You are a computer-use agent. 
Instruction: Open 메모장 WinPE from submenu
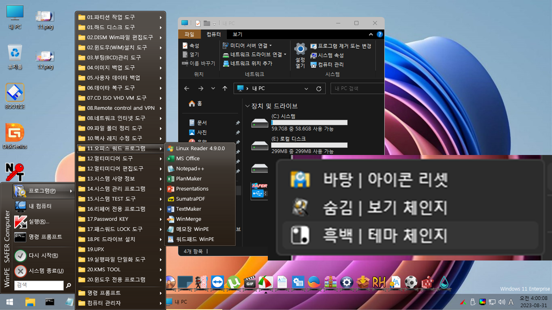(200, 229)
